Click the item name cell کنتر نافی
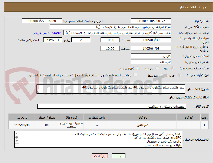213x163 pixels. tap(143, 125)
